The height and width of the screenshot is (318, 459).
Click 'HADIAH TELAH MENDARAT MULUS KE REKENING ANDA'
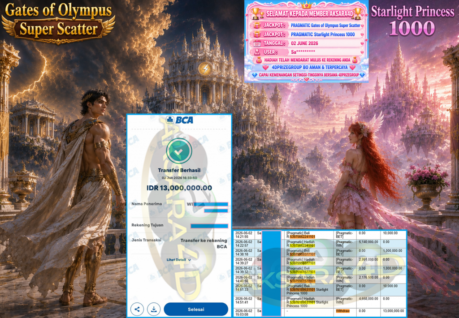tap(307, 60)
